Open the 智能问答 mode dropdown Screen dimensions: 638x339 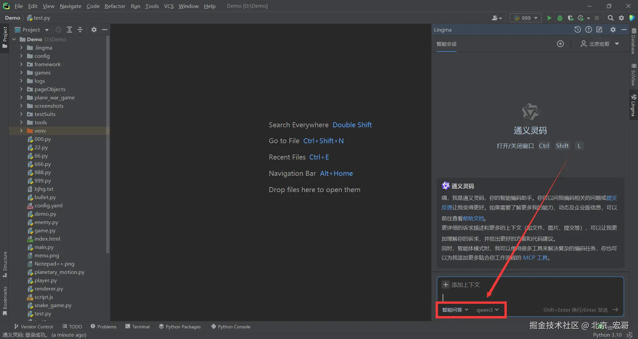[x=455, y=310]
